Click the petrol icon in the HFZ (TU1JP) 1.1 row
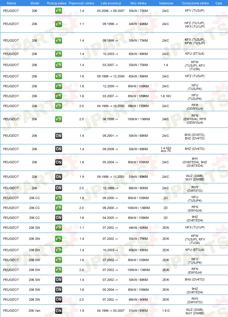This screenshot has width=228, height=317. pos(59,24)
